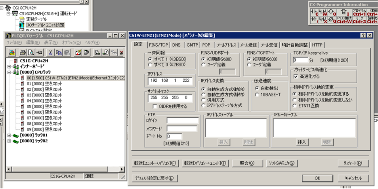Select slot 00 CS1W-ETN21 Ethernet unit row

[75, 78]
